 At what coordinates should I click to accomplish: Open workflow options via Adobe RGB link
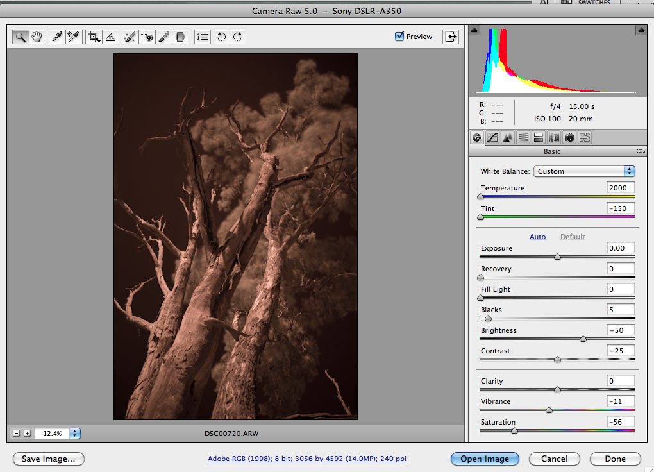[x=307, y=459]
